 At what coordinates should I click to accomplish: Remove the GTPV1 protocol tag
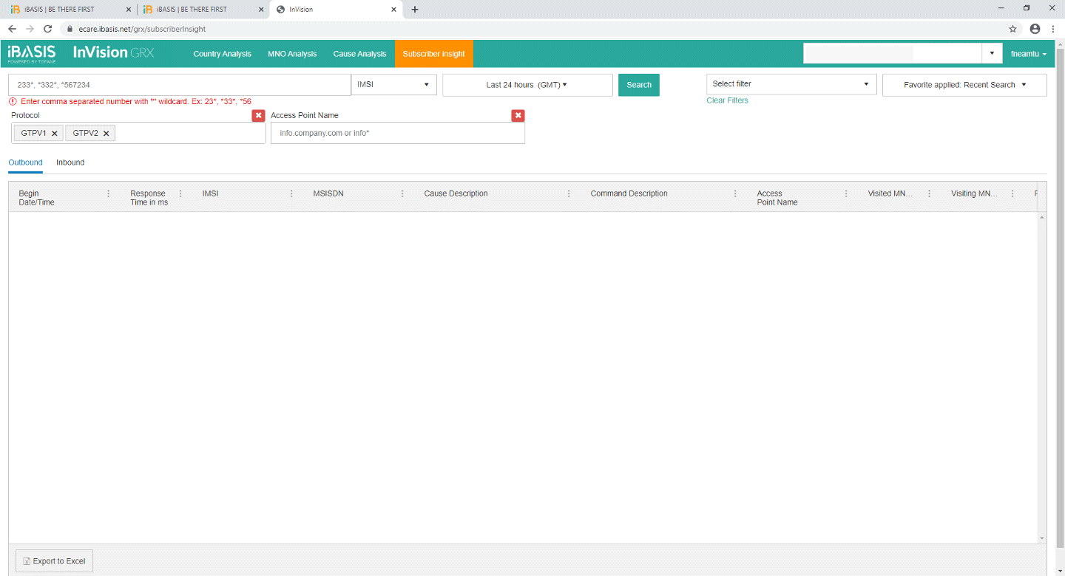tap(55, 134)
